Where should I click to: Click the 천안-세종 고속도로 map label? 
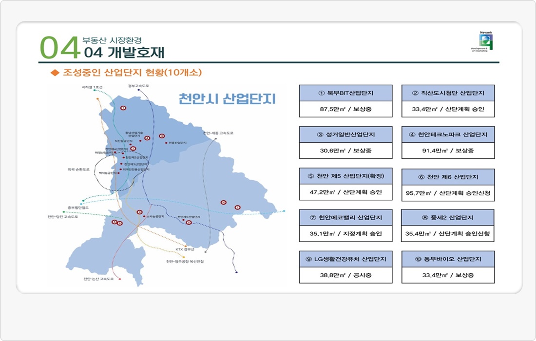coord(218,133)
